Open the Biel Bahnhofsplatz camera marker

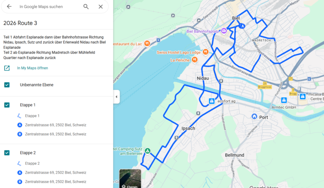tap(224, 31)
